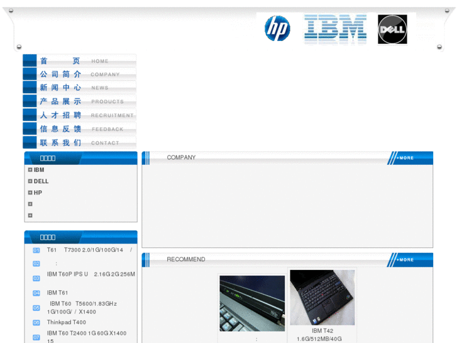Click the Dell logo in the header
The width and height of the screenshot is (457, 343).
coord(392,30)
